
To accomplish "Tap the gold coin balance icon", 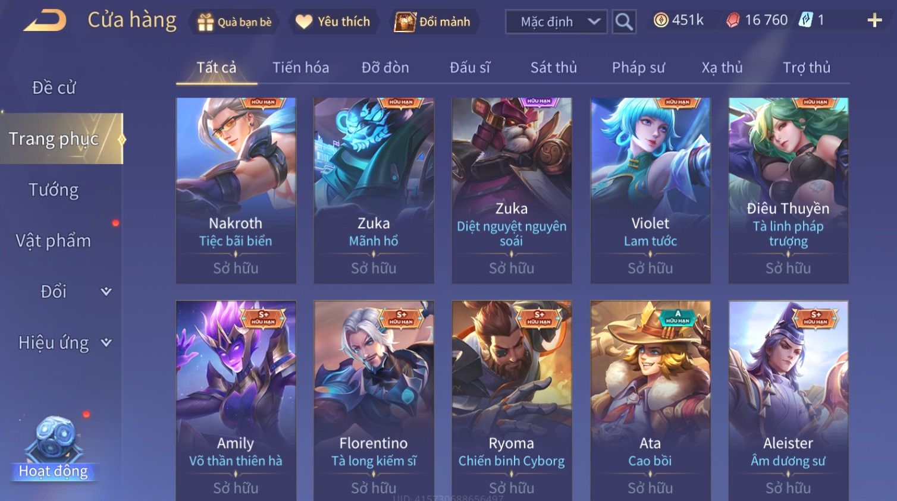I will coord(660,20).
